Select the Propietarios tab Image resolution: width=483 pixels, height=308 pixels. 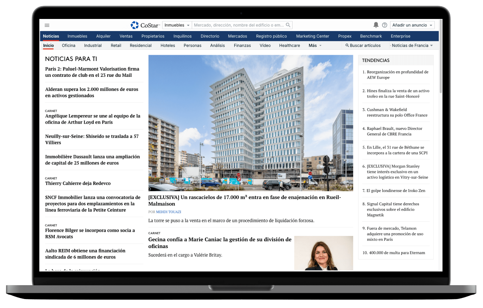tap(153, 36)
